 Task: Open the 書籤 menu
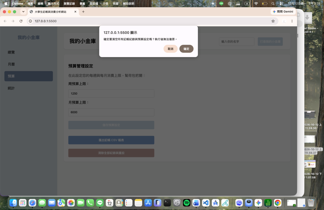(x=82, y=3)
